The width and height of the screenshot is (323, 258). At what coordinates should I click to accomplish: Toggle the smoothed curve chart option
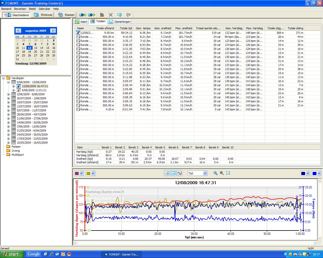point(179,173)
